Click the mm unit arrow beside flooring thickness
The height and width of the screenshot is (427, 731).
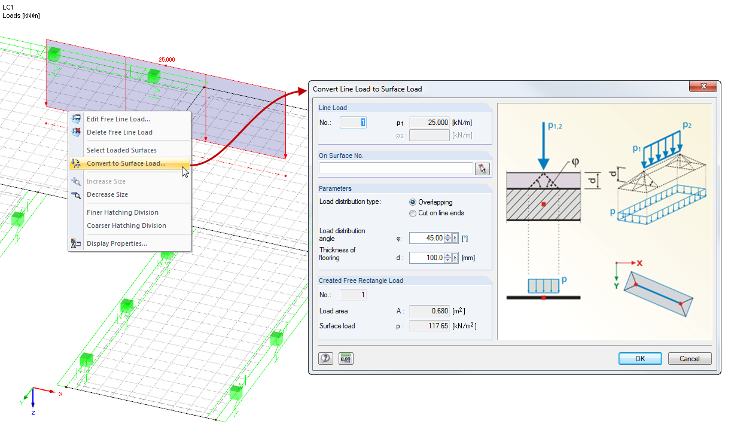(455, 257)
